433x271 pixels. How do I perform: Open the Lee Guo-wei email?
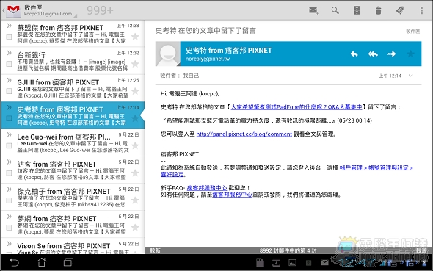click(73, 142)
